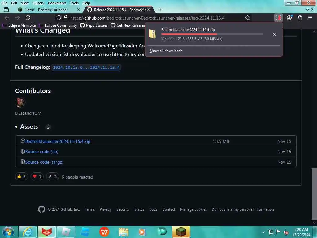Click the page vertical scrollbar thumb
The height and width of the screenshot is (238, 317).
coord(314,194)
